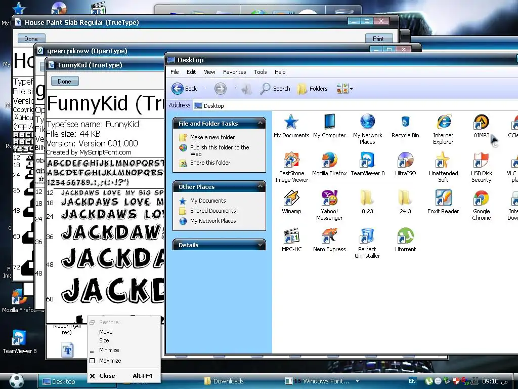518x389 pixels.
Task: Select the AIMP3 shortcut icon
Action: click(x=482, y=126)
